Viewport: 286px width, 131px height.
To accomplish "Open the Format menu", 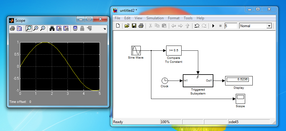I will tap(173, 18).
